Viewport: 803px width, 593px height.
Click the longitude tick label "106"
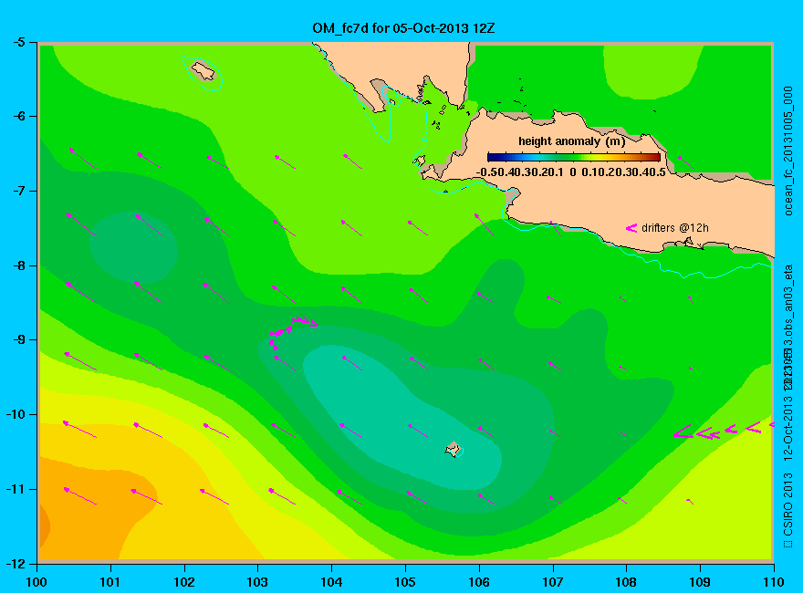[x=479, y=582]
